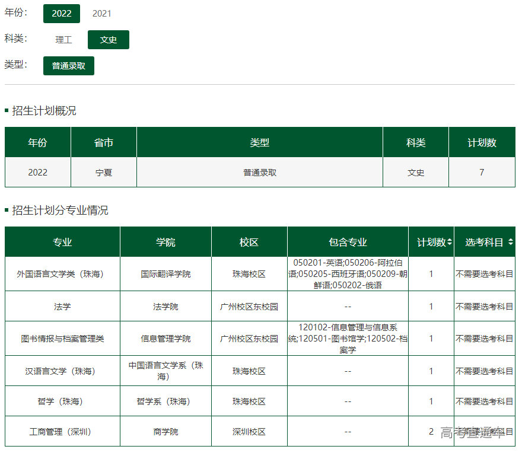The image size is (522, 456).
Task: Click the 图书情报与档案管理类 major
Action: (x=62, y=337)
